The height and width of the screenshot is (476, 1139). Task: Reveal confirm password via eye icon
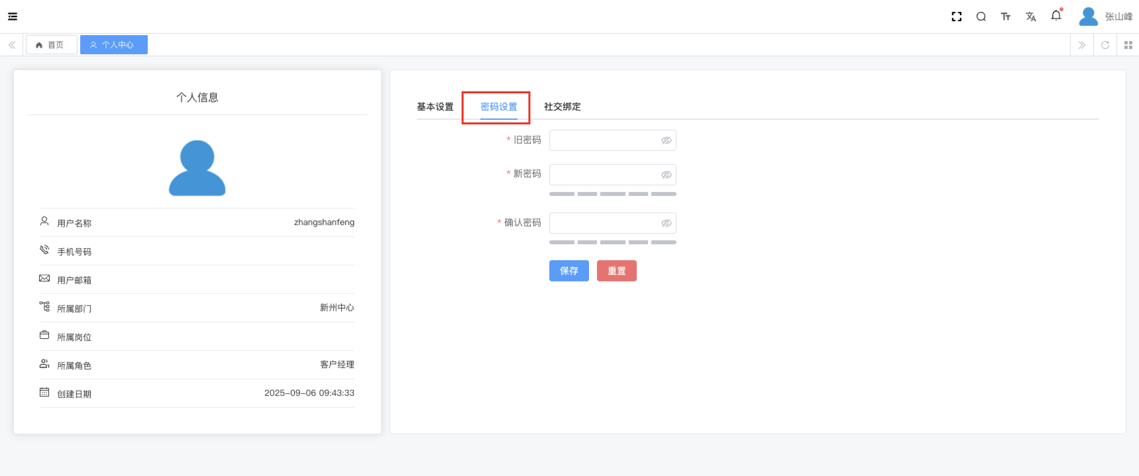(666, 223)
